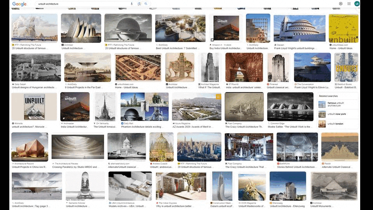Open Architectural Record China projects image
This screenshot has height=210, width=373.
pyautogui.click(x=30, y=147)
